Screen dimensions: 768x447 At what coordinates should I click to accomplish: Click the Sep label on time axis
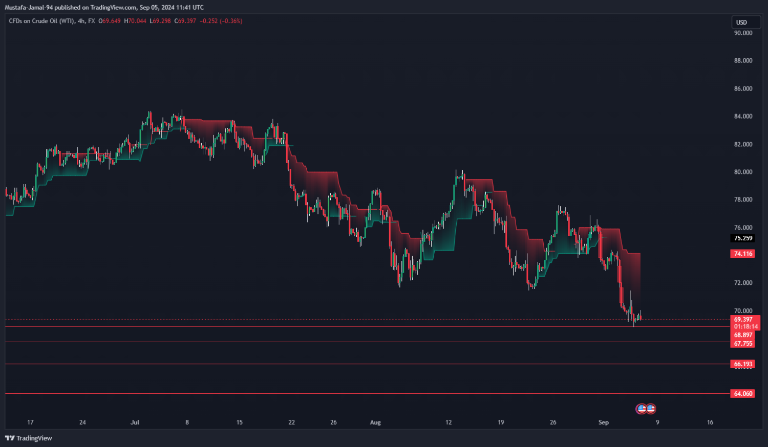point(604,422)
